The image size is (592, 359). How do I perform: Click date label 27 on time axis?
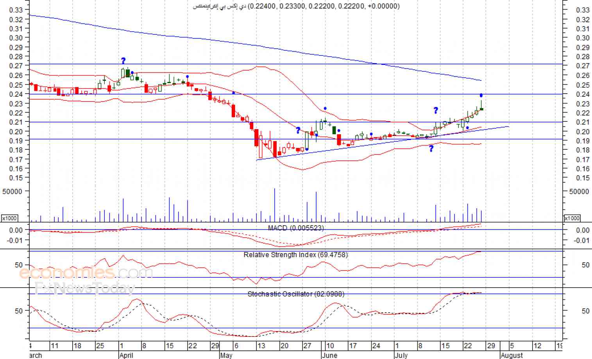pyautogui.click(x=308, y=346)
